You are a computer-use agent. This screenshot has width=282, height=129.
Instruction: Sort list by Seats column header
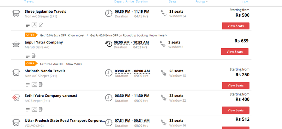tap(173, 1)
